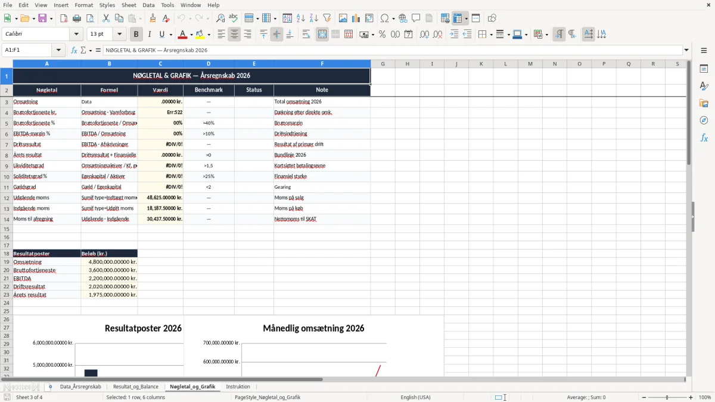The height and width of the screenshot is (402, 715).
Task: Open sidebar Gallery panel icon
Action: click(704, 104)
